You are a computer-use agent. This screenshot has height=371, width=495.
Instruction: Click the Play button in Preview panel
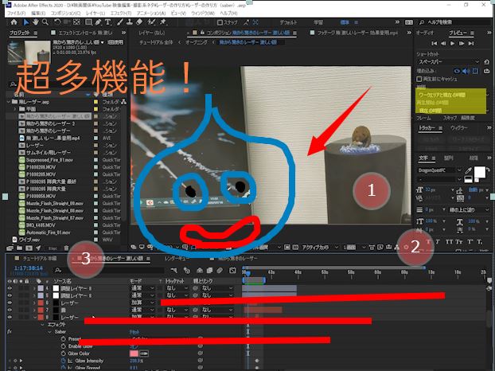pyautogui.click(x=452, y=43)
